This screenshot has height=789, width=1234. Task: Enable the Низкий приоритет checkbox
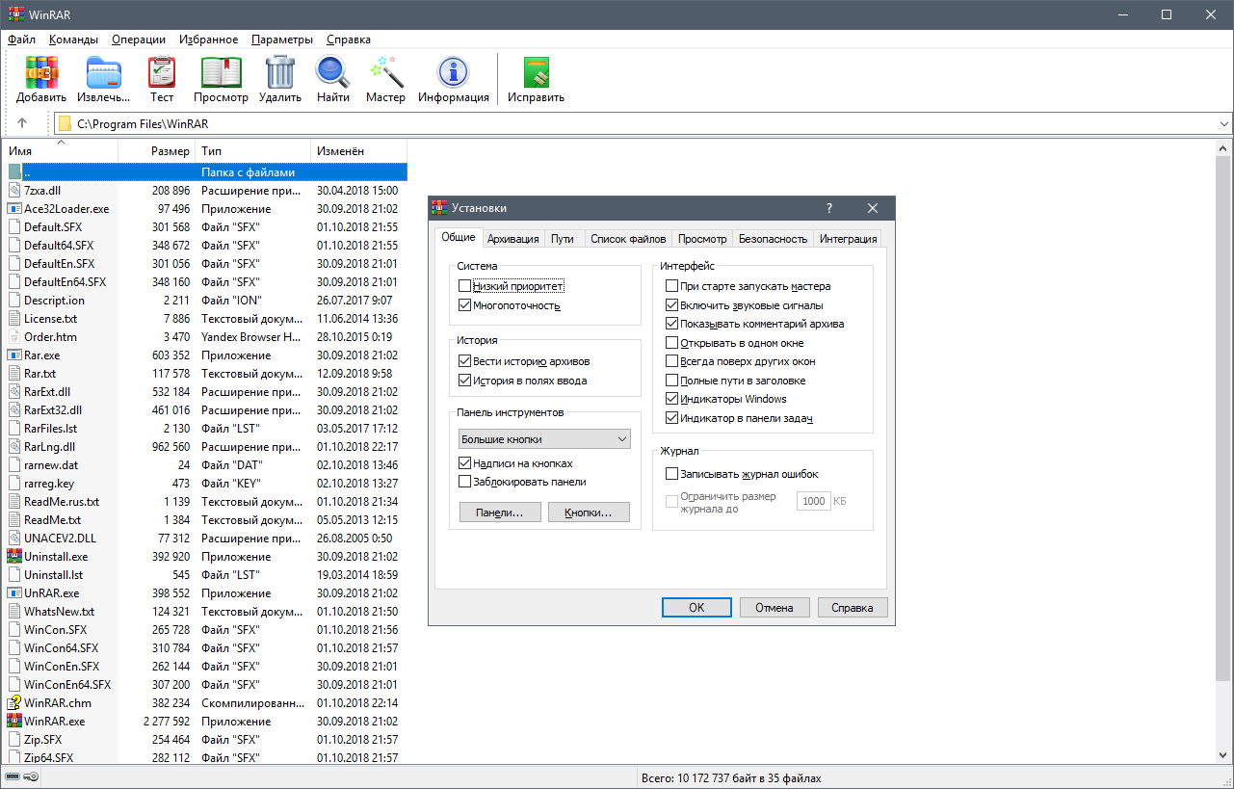[x=465, y=286]
